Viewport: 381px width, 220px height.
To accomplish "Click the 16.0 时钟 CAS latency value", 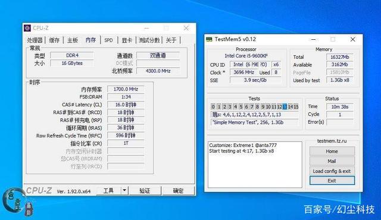I will point(126,105).
